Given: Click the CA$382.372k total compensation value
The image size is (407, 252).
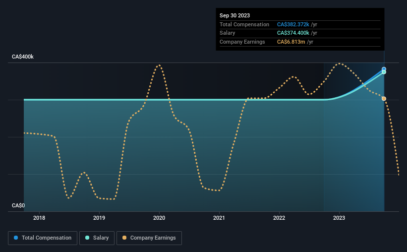Looking at the screenshot, I should (x=293, y=24).
